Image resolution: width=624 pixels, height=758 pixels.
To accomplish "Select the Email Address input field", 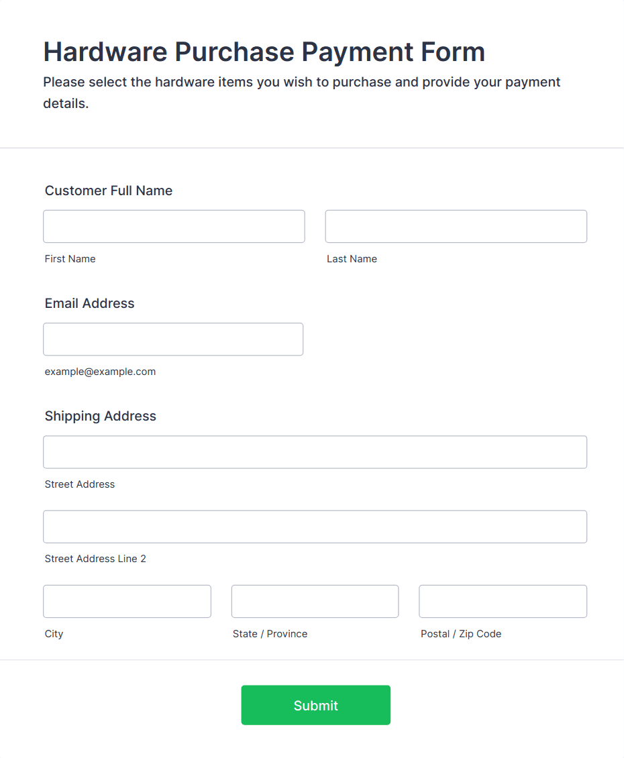I will [173, 339].
